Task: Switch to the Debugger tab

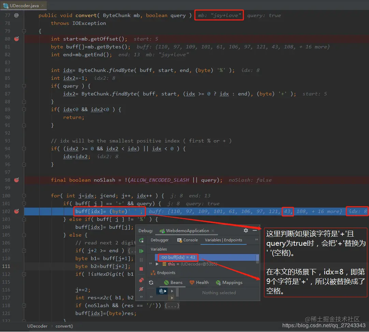Action: pos(160,240)
